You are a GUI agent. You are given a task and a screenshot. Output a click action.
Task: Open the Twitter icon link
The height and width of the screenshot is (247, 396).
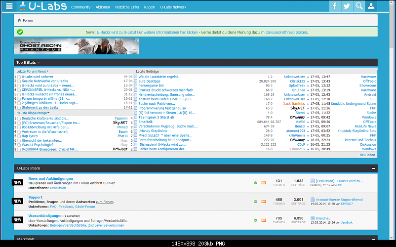click(x=347, y=6)
